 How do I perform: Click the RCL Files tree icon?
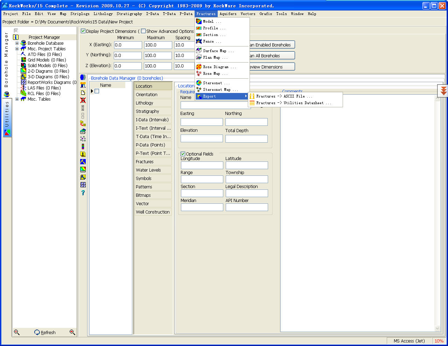click(x=23, y=93)
